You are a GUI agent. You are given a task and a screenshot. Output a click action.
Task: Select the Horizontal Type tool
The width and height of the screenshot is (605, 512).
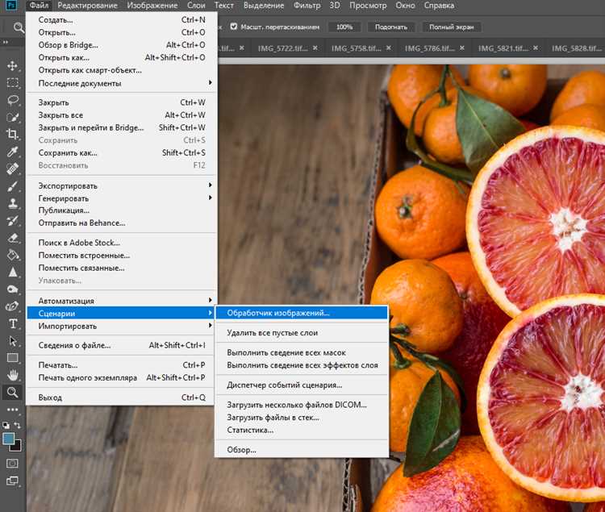coord(12,323)
